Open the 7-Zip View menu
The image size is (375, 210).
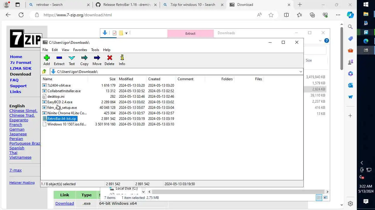65,50
